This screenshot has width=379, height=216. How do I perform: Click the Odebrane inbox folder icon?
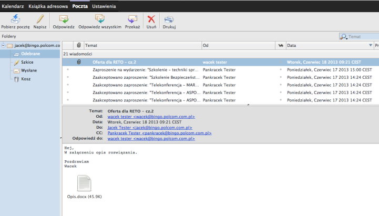pyautogui.click(x=16, y=54)
